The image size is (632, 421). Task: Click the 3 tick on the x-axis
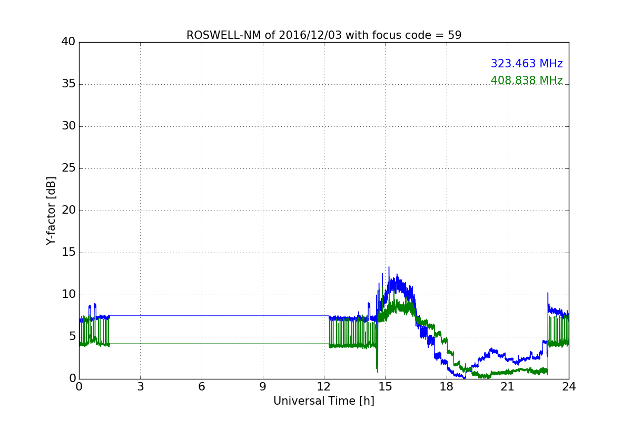tap(140, 387)
